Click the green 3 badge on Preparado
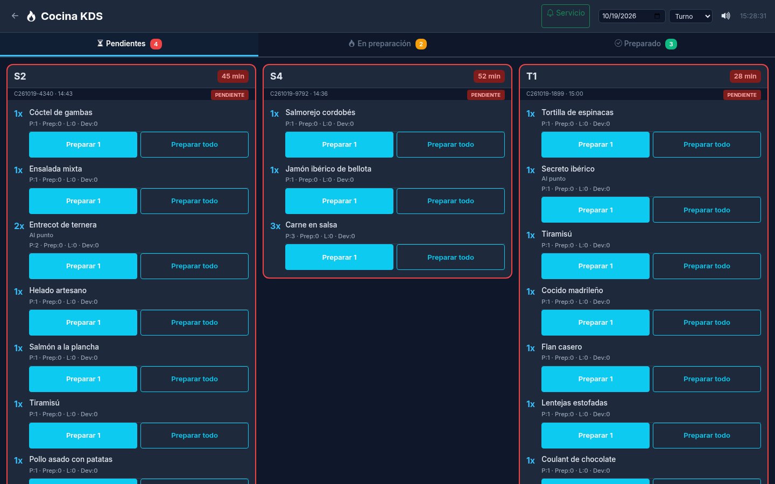 point(671,44)
